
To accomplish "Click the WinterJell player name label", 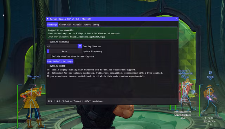I will (34, 76).
